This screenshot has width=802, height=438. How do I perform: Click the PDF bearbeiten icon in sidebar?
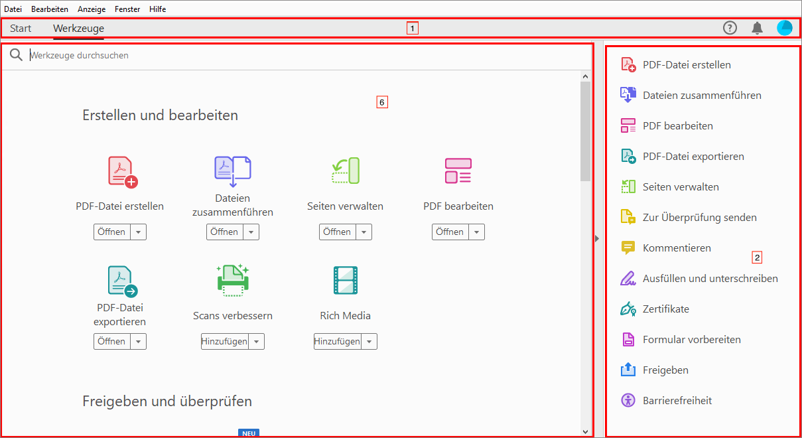coord(628,125)
